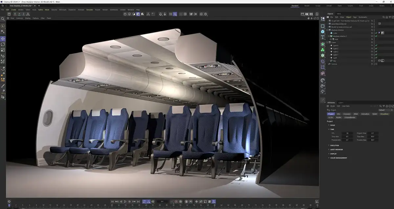Toggle Light.2 enable checkmark
The height and width of the screenshot is (209, 394).
376,52
